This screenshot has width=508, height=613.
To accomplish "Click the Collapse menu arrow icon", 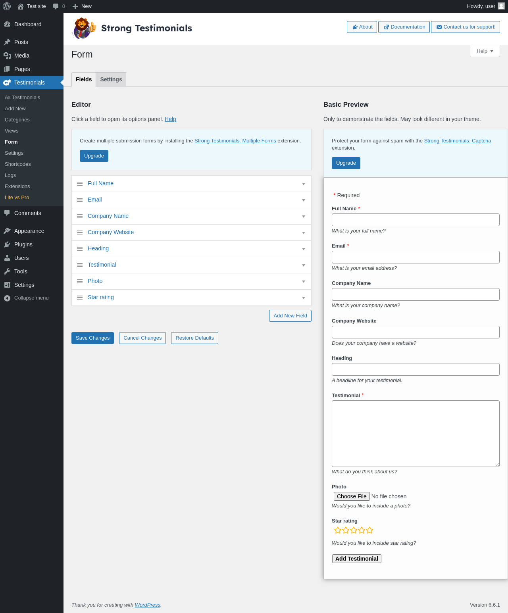I will pyautogui.click(x=7, y=298).
